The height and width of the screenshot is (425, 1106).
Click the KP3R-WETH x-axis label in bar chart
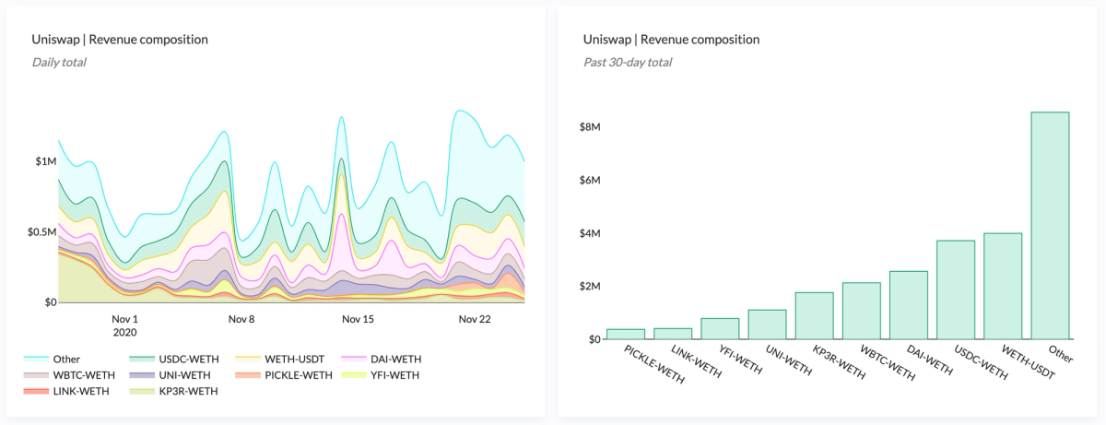pyautogui.click(x=839, y=362)
